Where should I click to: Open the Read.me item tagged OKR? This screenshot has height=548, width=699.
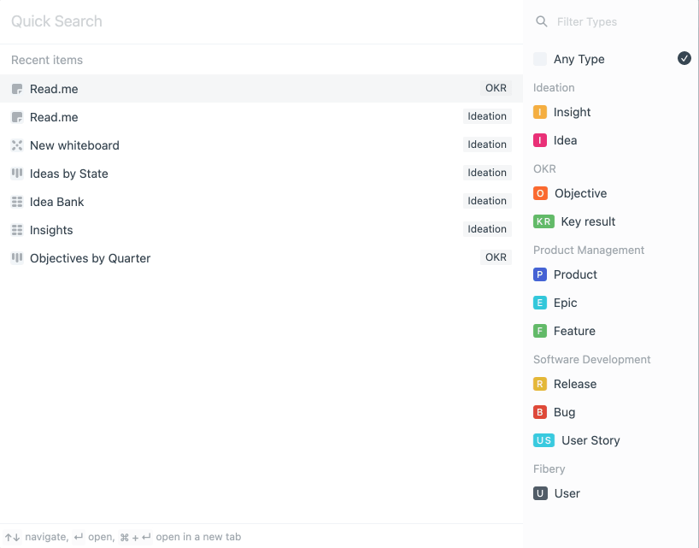(54, 89)
